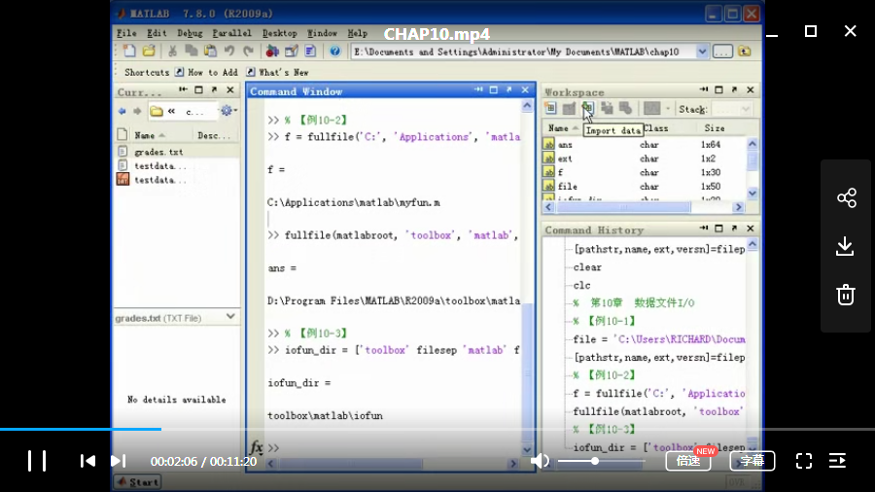Maximize the Command Window panel
Viewport: 875px width, 492px height.
pos(493,89)
